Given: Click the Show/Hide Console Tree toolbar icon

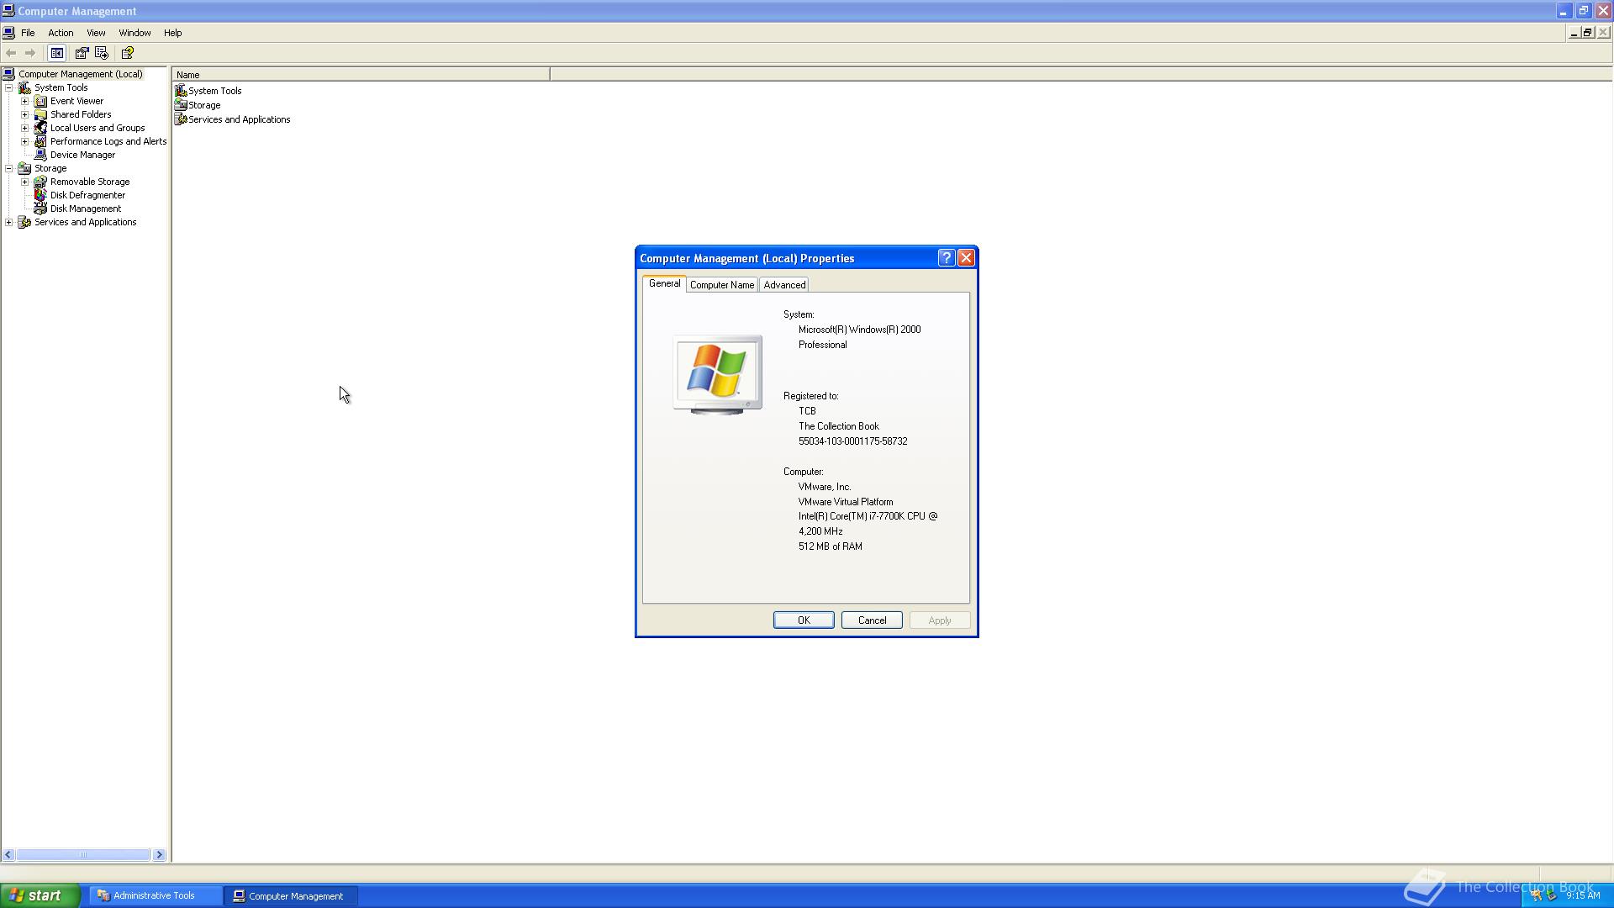Looking at the screenshot, I should (x=56, y=53).
